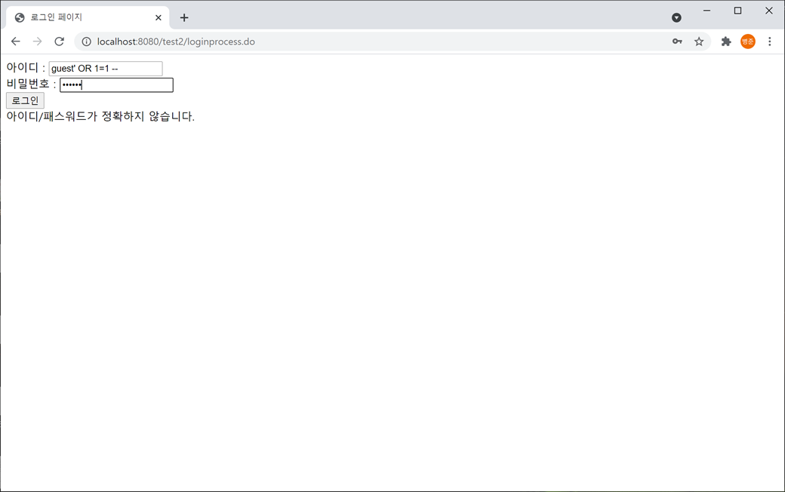Open the tab search dropdown arrow
The image size is (785, 492).
676,17
